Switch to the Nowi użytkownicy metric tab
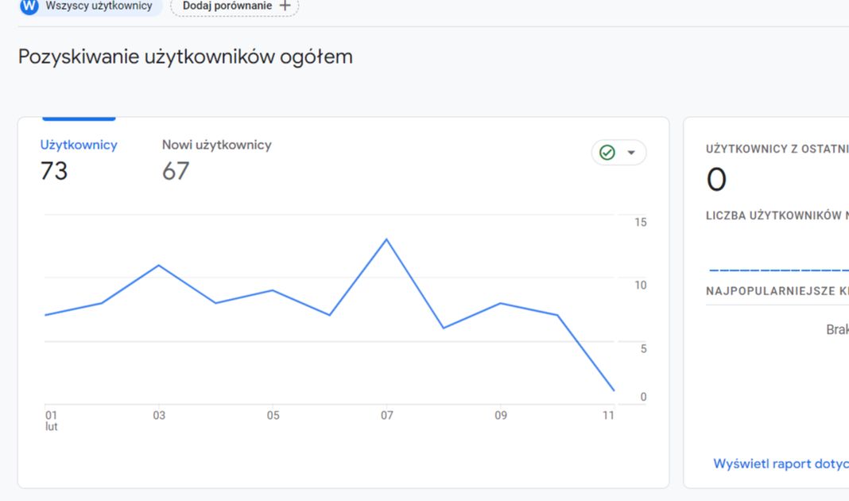Screen dimensions: 849x501 point(216,145)
